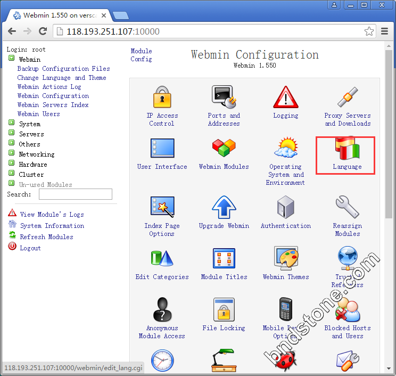Open the Webmin Modules cubes icon
The width and height of the screenshot is (396, 376).
tap(224, 148)
